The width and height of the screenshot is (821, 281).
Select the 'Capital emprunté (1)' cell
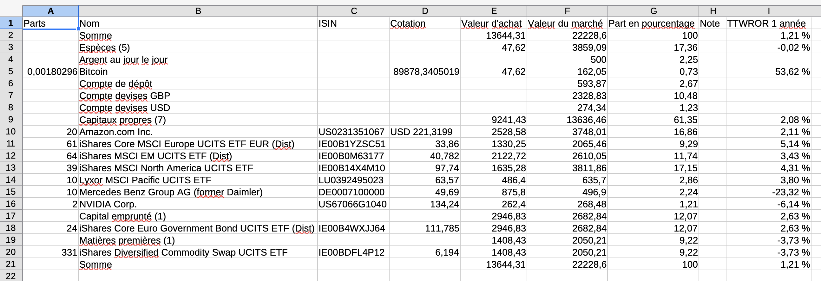pyautogui.click(x=198, y=216)
